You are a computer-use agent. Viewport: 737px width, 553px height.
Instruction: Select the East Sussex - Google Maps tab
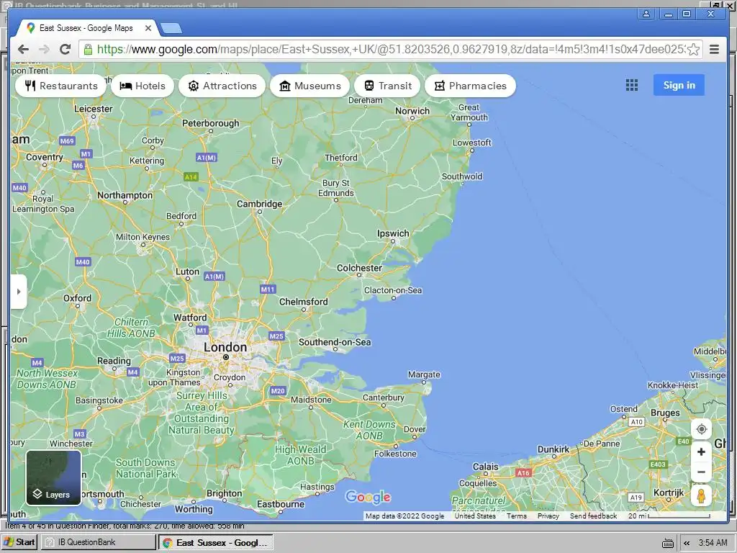(86, 28)
